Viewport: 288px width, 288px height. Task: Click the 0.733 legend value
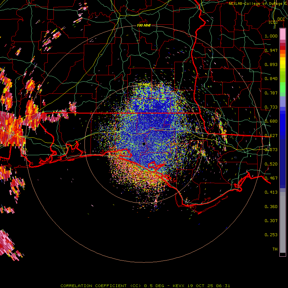[x=271, y=107]
